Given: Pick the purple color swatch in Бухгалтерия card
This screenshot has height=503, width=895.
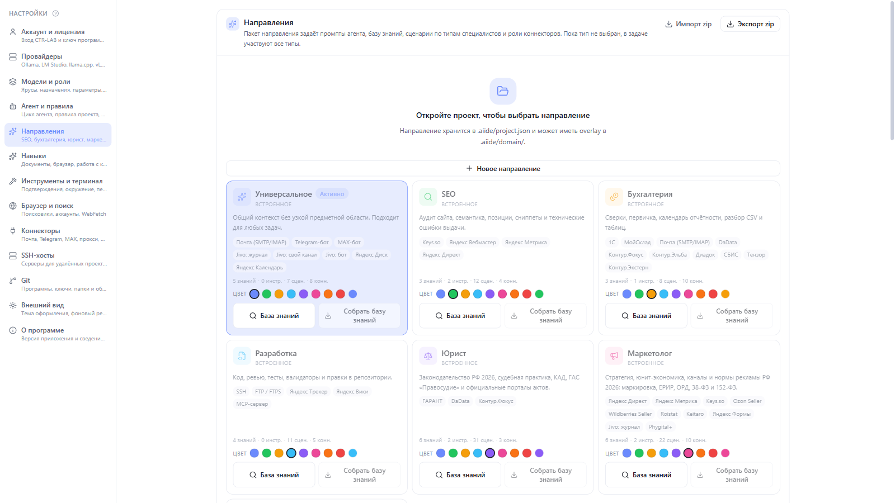Looking at the screenshot, I should click(676, 294).
